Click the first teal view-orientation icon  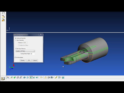[x=24, y=78]
